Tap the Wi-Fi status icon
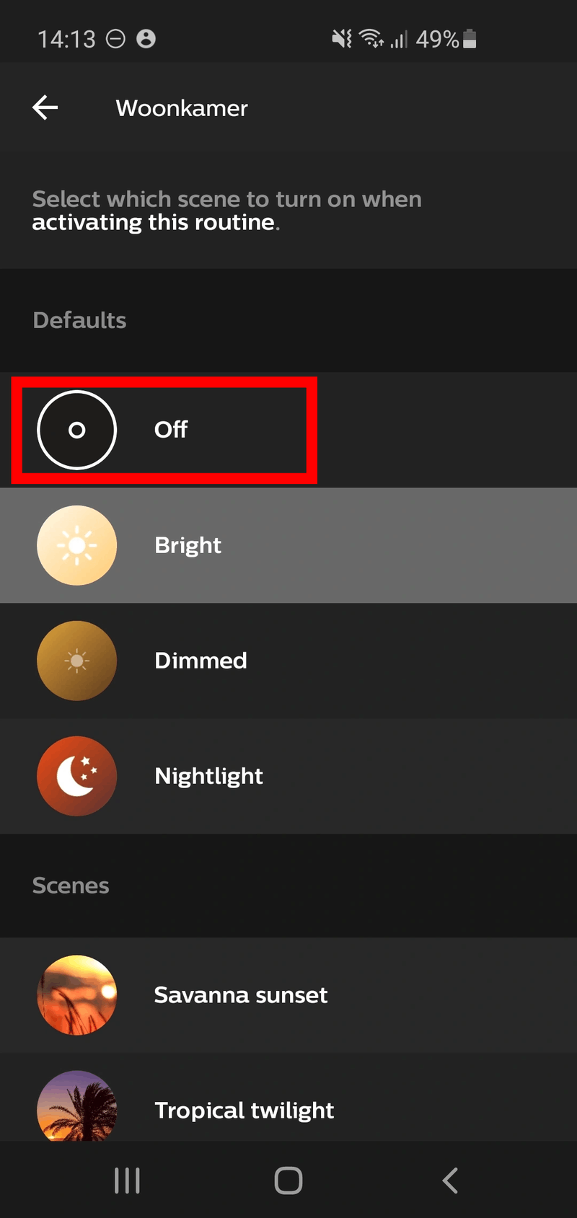Image resolution: width=577 pixels, height=1218 pixels. (x=371, y=38)
